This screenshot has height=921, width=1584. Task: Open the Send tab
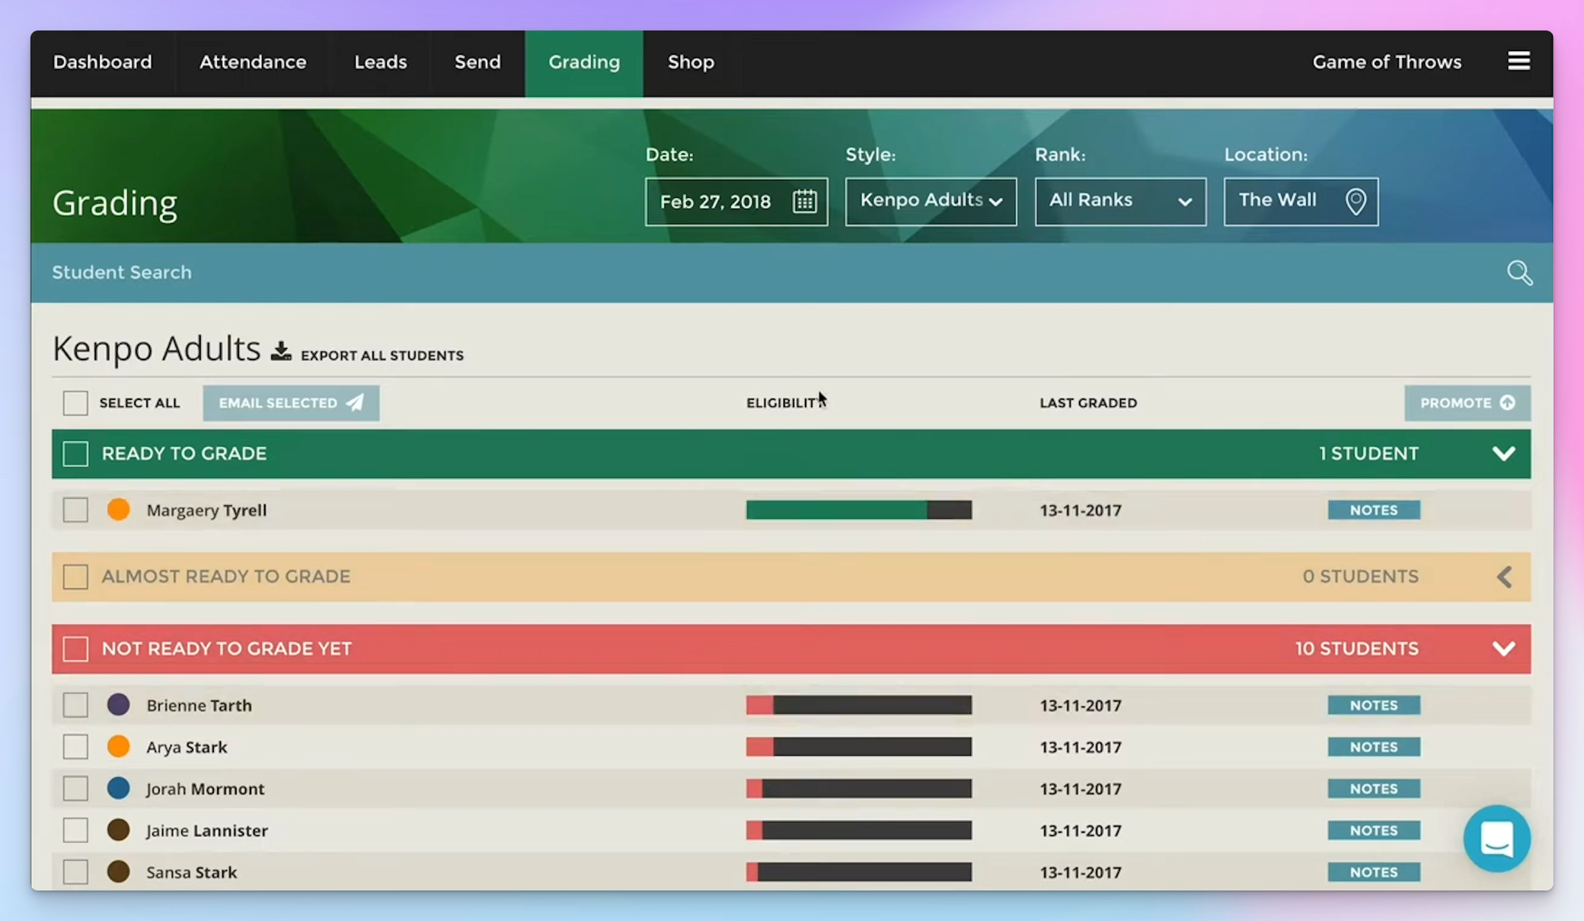[x=477, y=62]
